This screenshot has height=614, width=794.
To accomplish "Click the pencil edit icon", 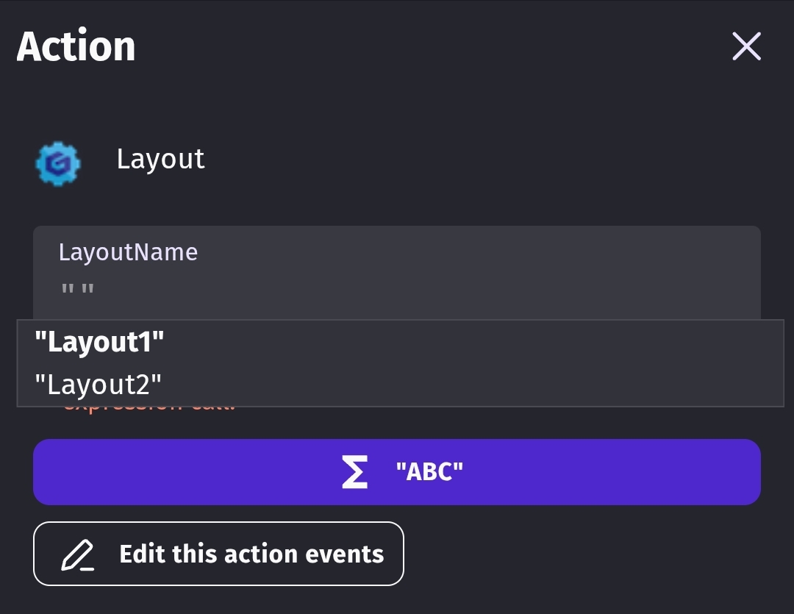I will point(78,555).
